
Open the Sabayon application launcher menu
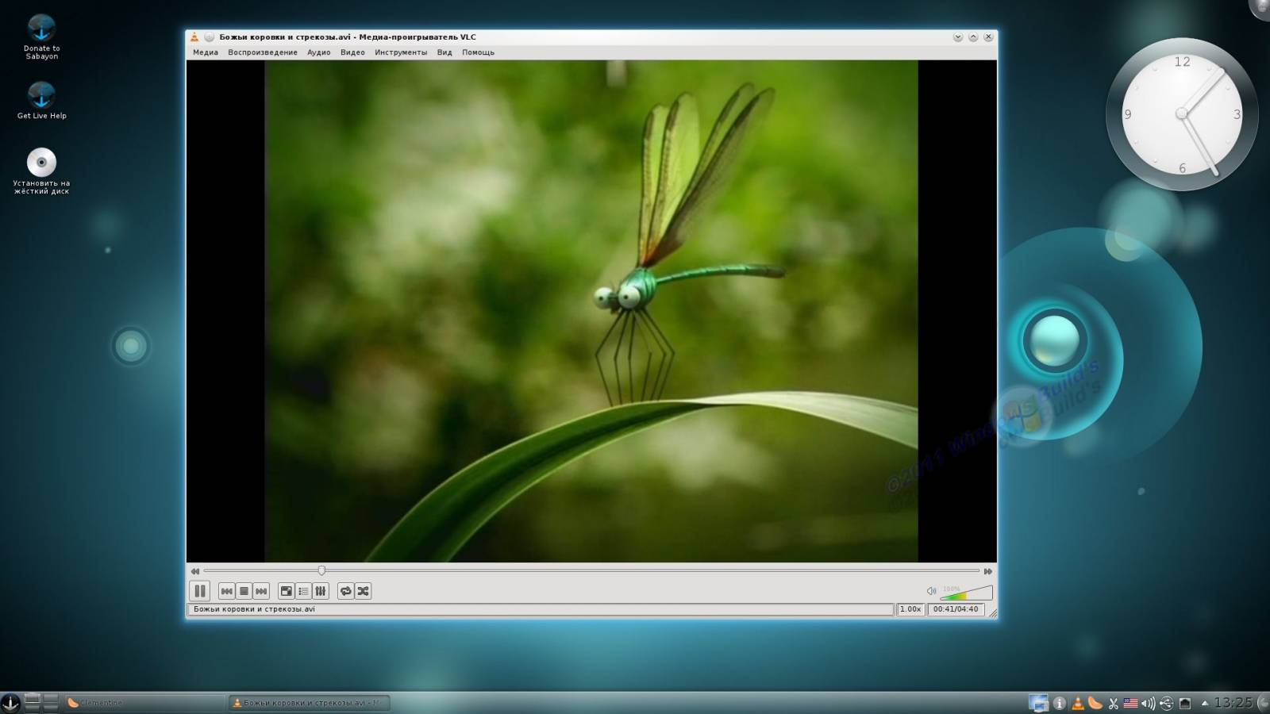click(10, 702)
